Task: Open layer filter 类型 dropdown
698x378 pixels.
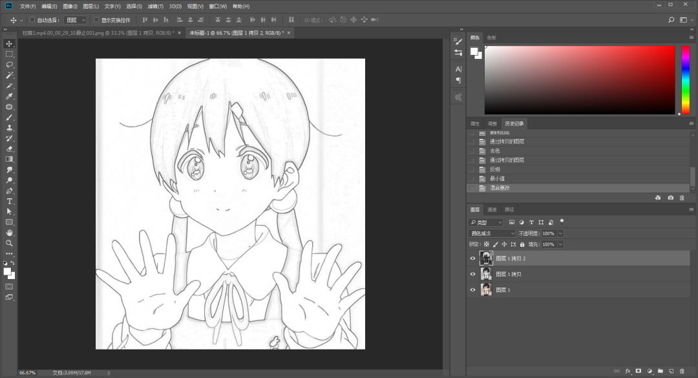Action: pyautogui.click(x=485, y=222)
